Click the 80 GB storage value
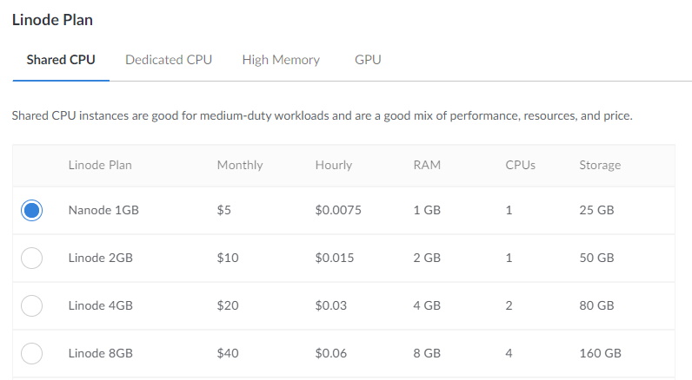Viewport: 692px width, 380px height. click(x=596, y=305)
